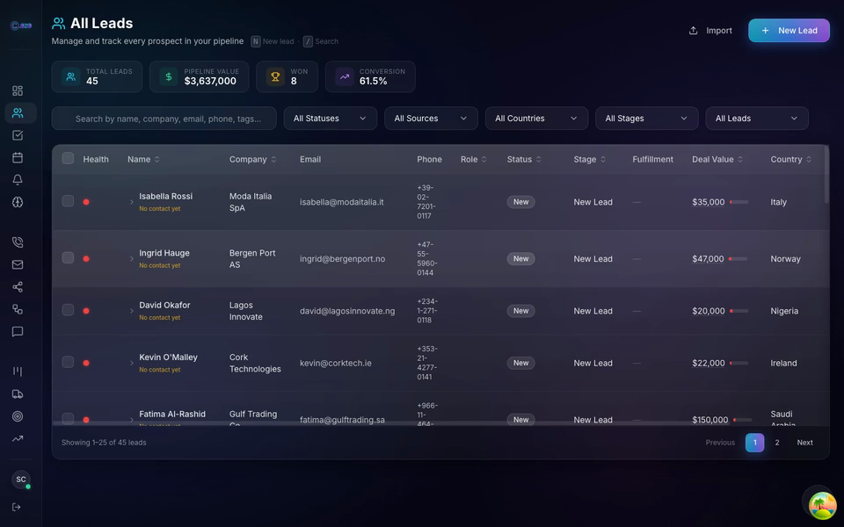Open page 2 of the leads list
The image size is (844, 527).
(776, 443)
